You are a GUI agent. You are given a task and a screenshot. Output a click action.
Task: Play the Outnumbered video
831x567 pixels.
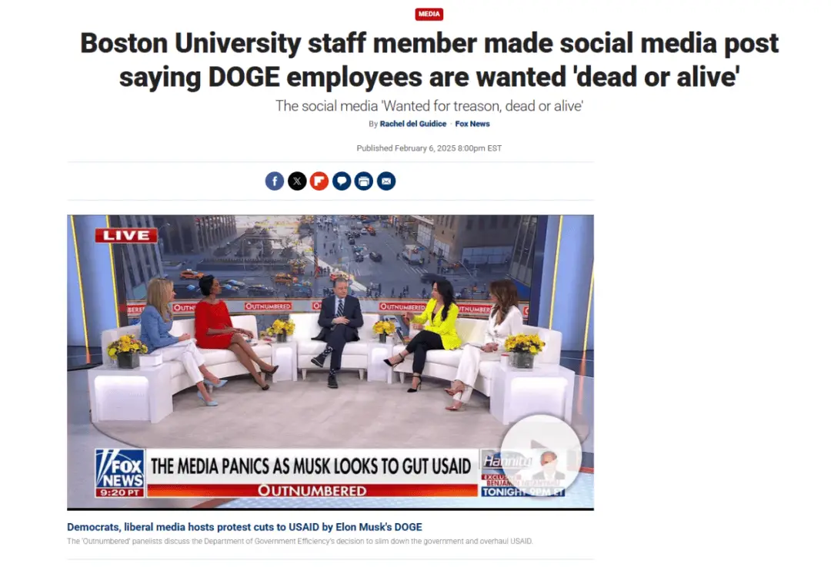(541, 454)
